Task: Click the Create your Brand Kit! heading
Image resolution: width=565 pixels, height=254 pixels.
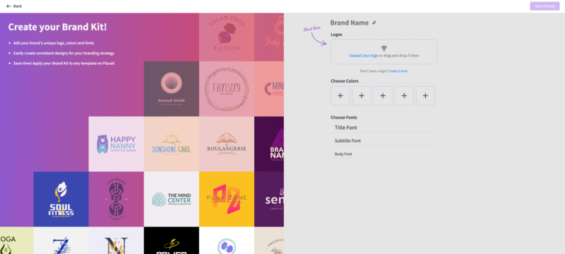Action: (58, 27)
